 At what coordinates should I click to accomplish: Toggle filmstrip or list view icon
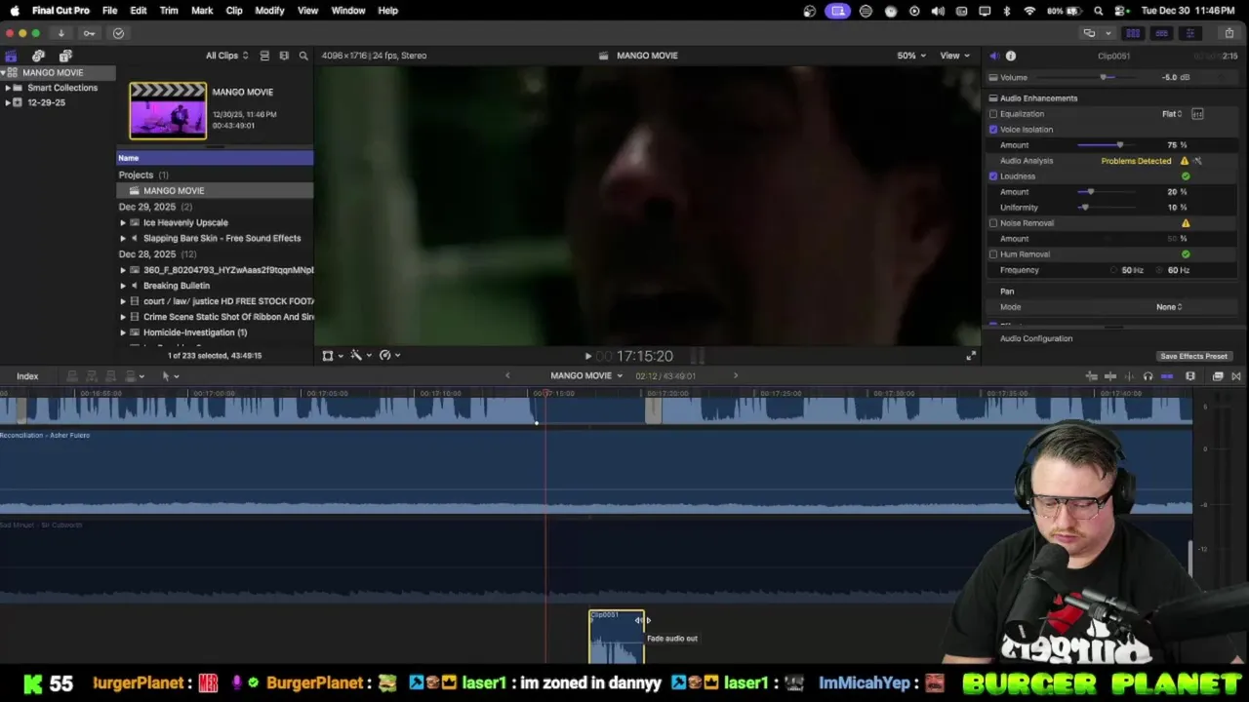click(x=264, y=56)
